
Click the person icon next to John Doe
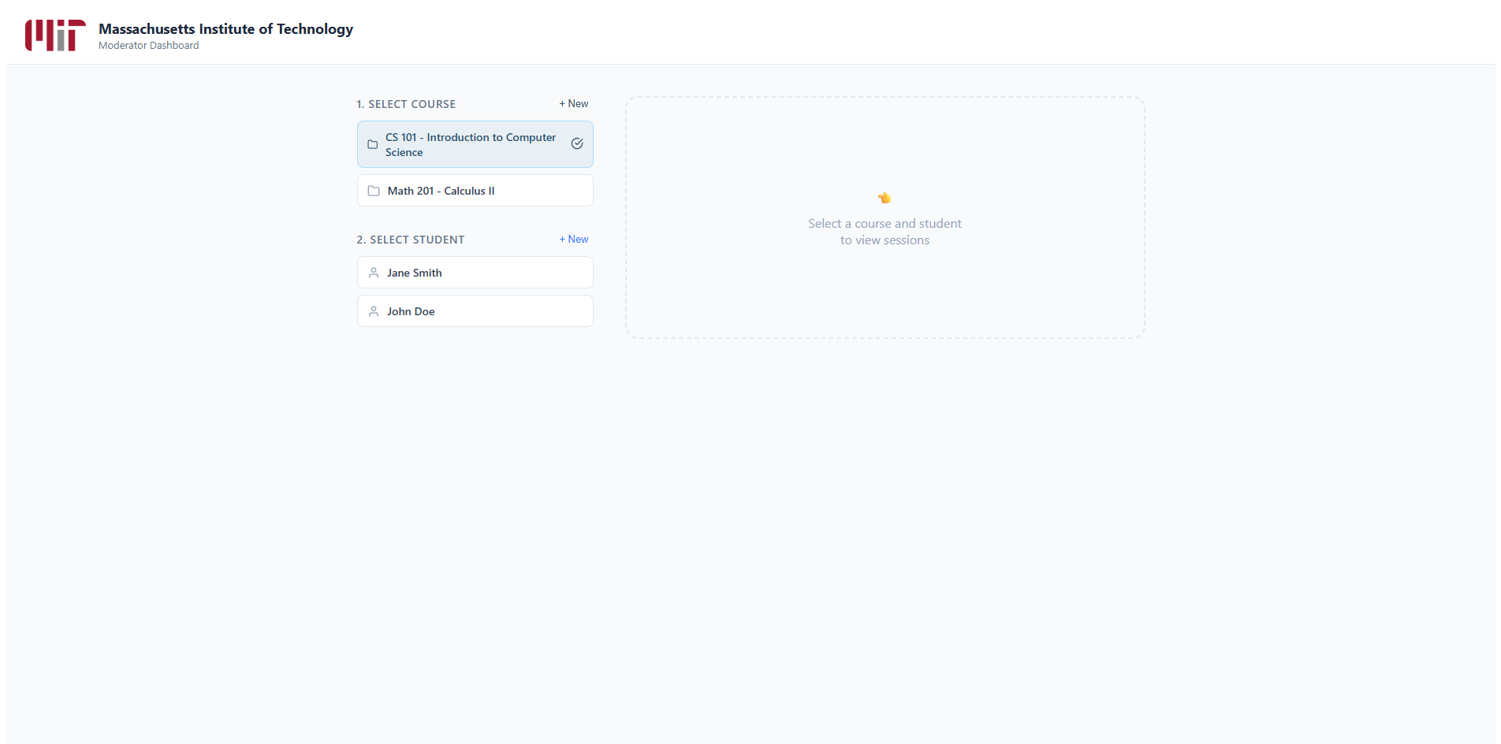tap(373, 311)
